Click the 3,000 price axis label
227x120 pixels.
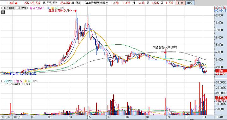219,60
